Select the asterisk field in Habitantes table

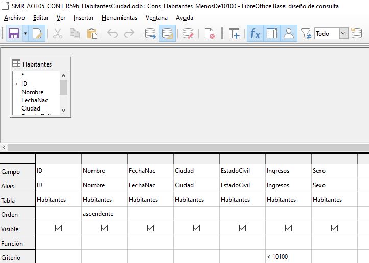pyautogui.click(x=23, y=75)
